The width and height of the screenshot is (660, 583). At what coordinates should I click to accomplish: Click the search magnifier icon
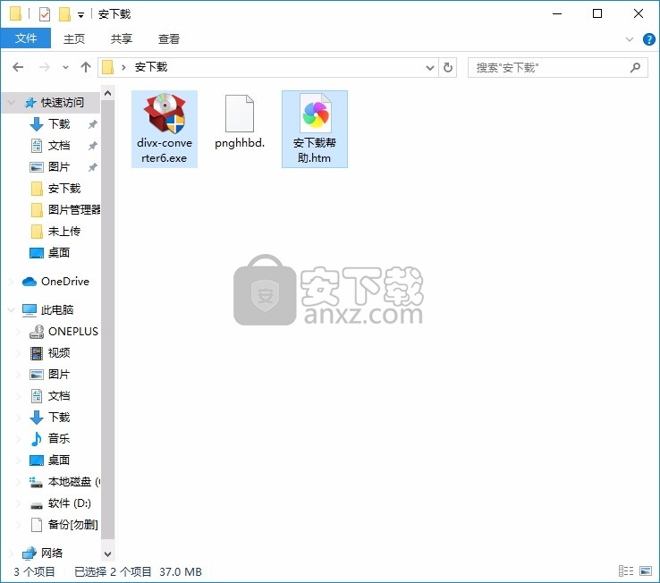(x=636, y=67)
